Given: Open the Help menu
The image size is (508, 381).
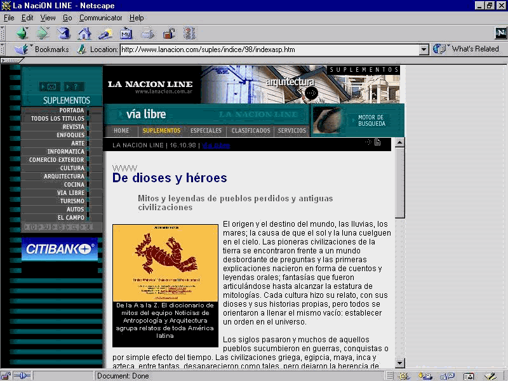Looking at the screenshot, I should (x=137, y=18).
